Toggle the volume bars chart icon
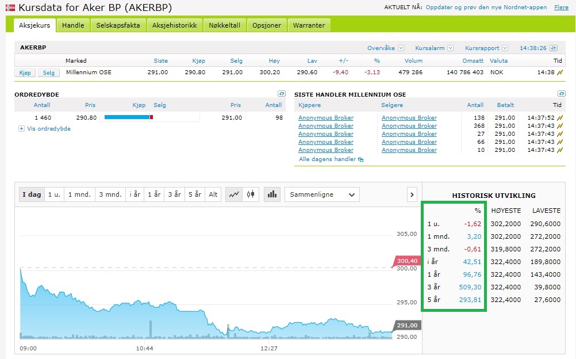Screen dimensions: 576x359 pos(272,194)
